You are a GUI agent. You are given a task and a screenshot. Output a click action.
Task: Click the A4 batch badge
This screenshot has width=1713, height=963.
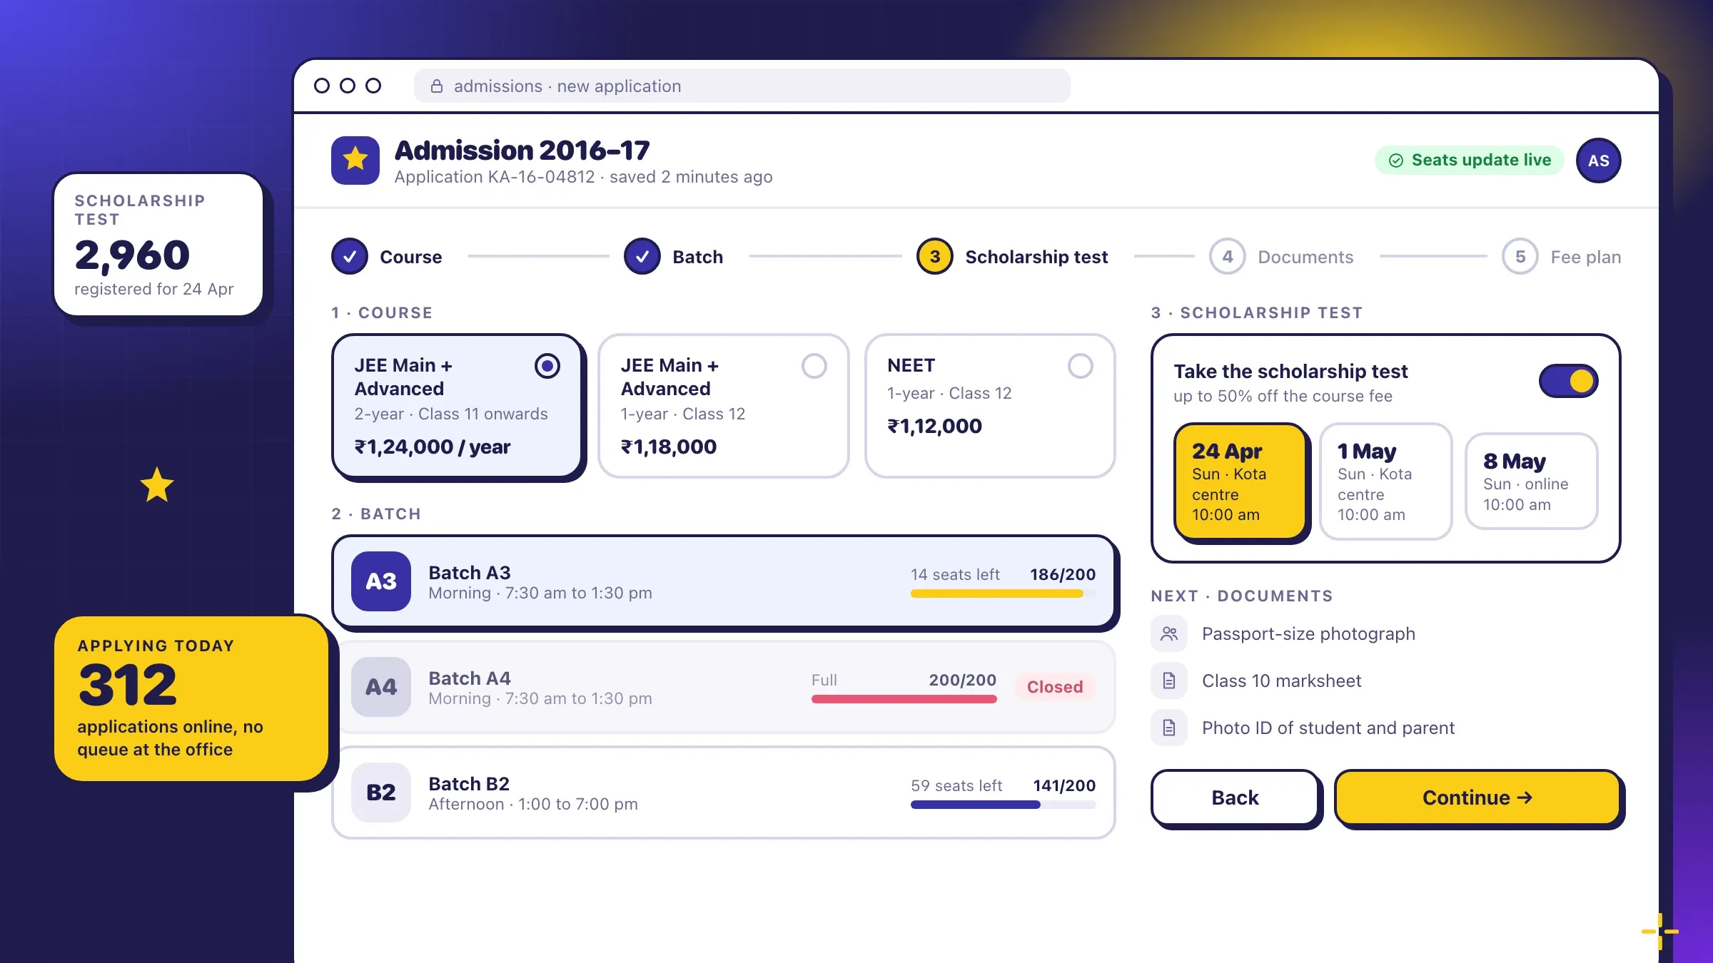381,687
